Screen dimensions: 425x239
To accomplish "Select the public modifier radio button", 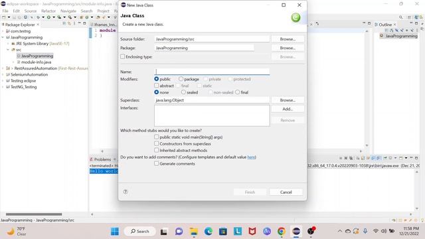I will [157, 79].
